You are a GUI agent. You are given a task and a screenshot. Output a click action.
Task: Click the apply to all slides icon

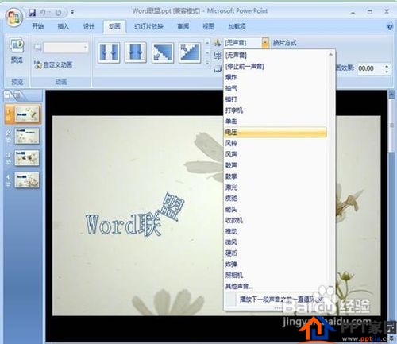[218, 69]
